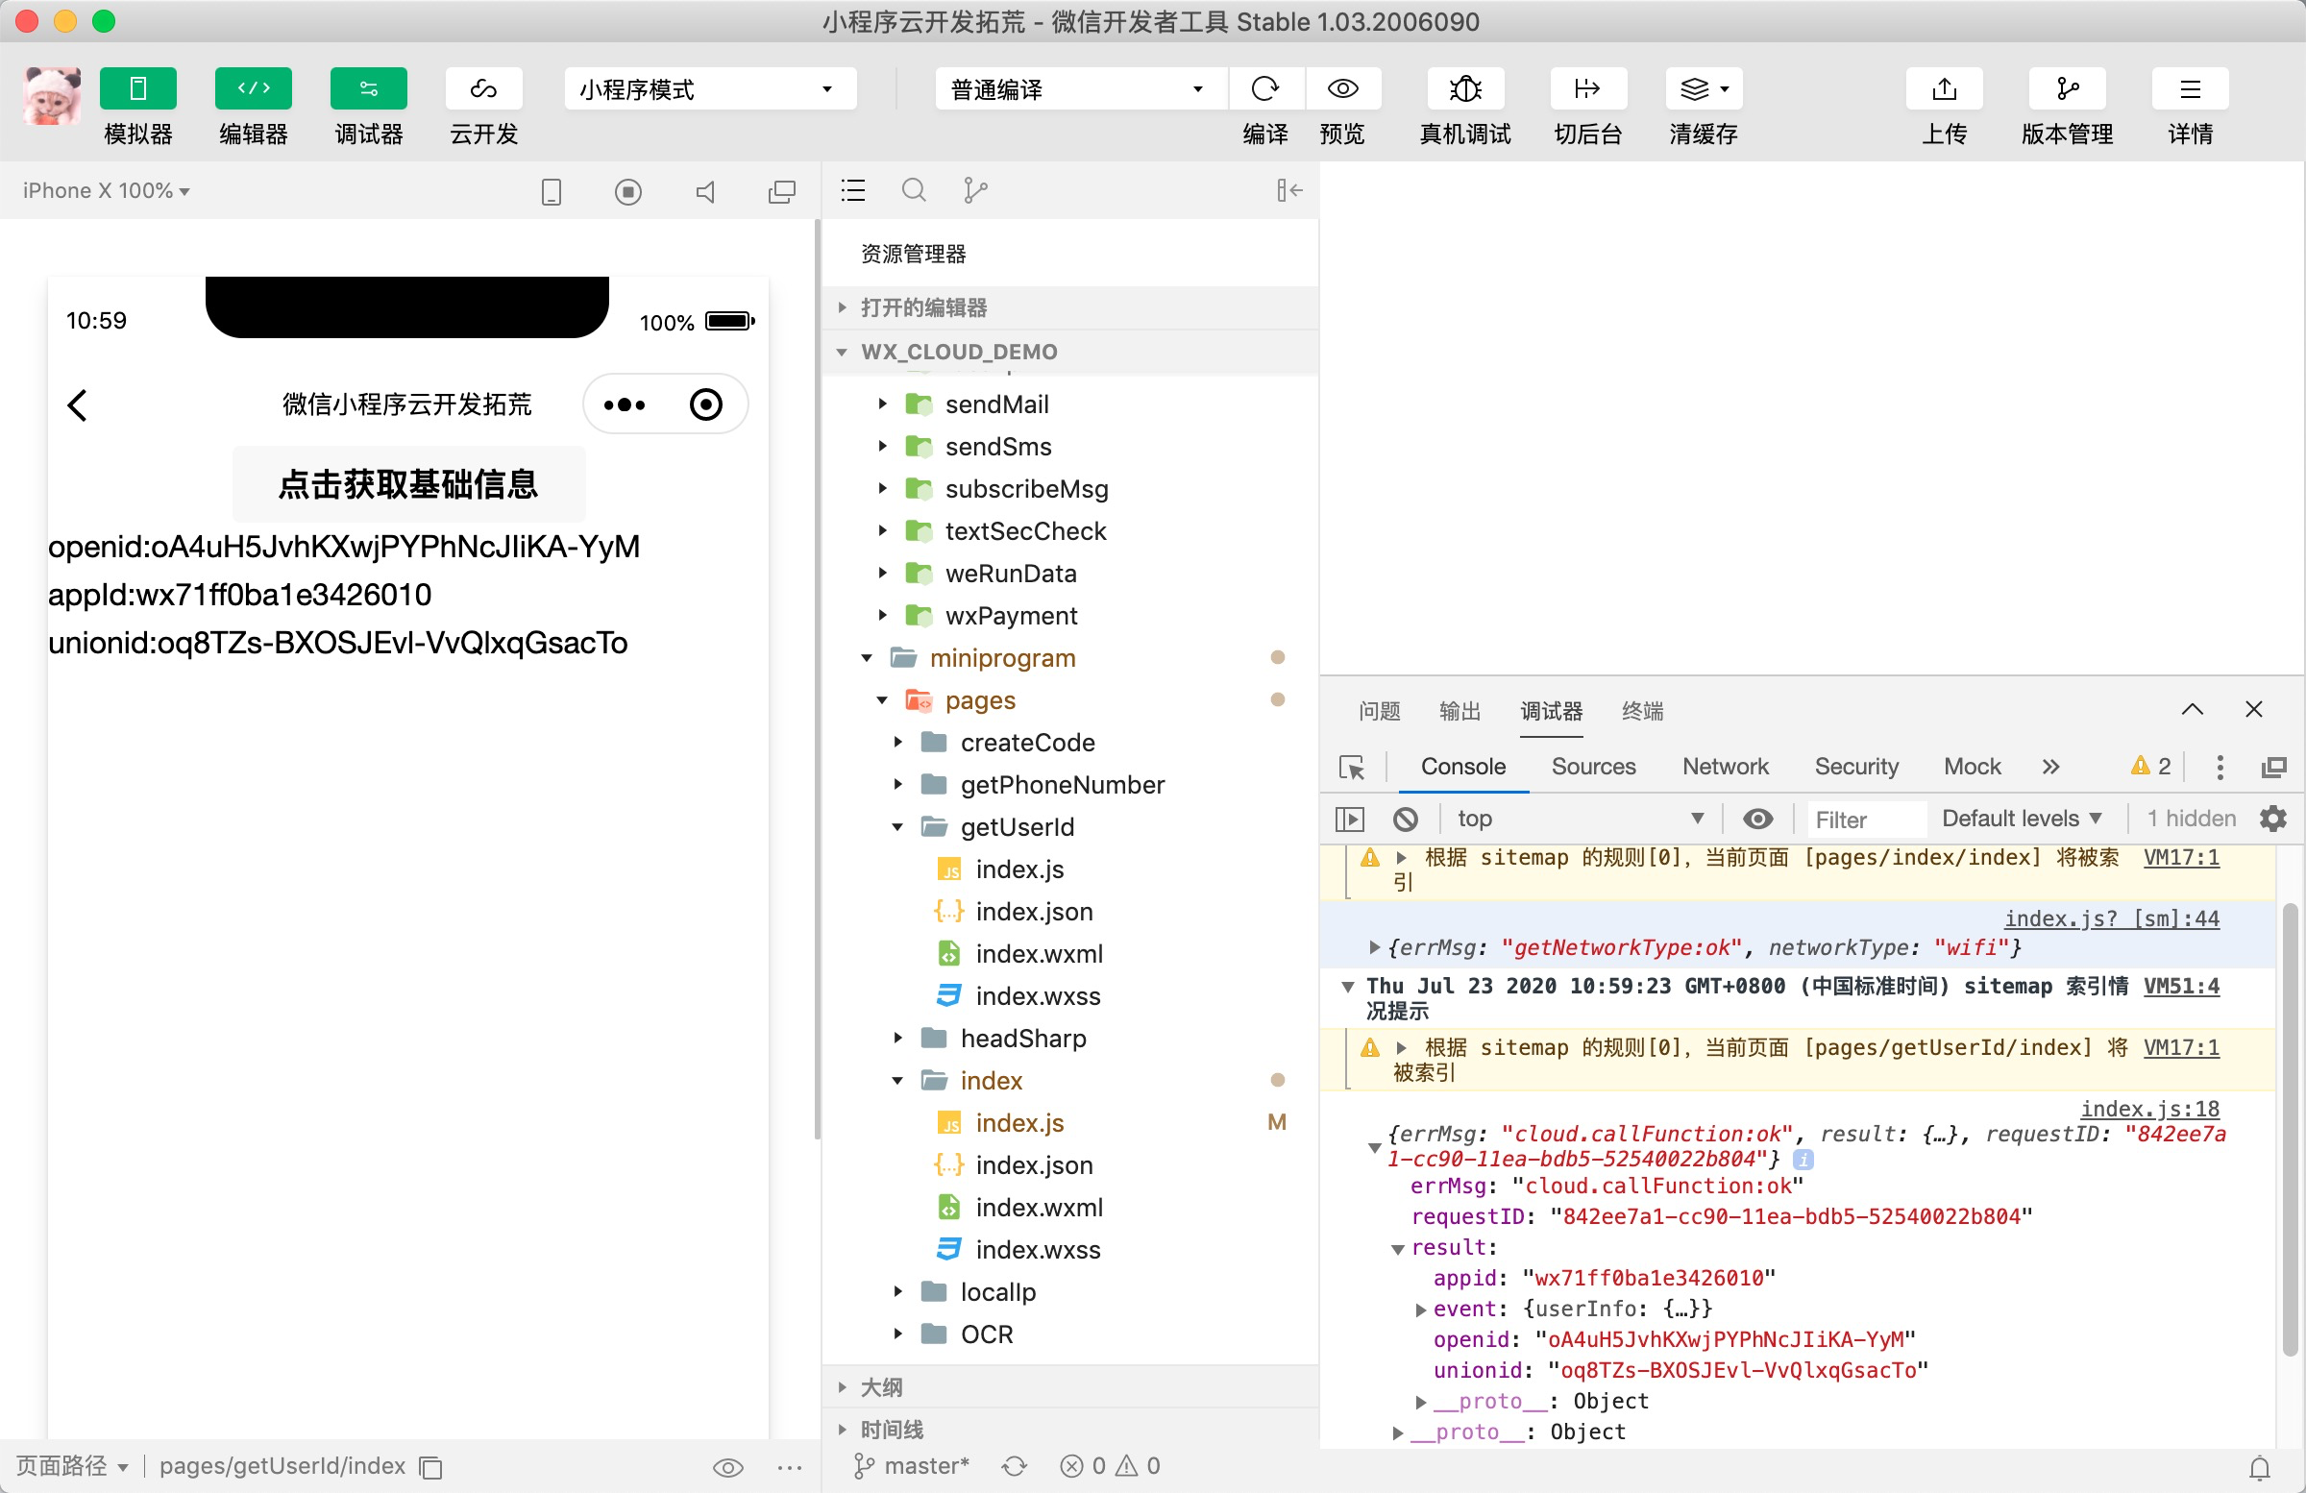
Task: Toggle the editor panel button
Action: pos(253,89)
